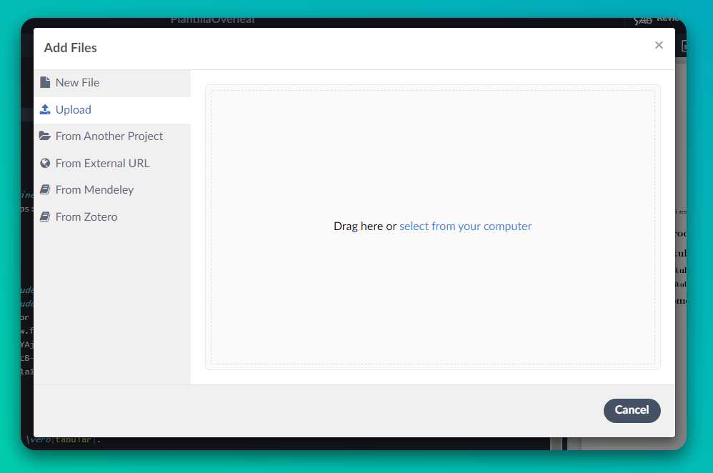Click the globe icon beside From External URL
Image resolution: width=713 pixels, height=473 pixels.
click(x=44, y=163)
